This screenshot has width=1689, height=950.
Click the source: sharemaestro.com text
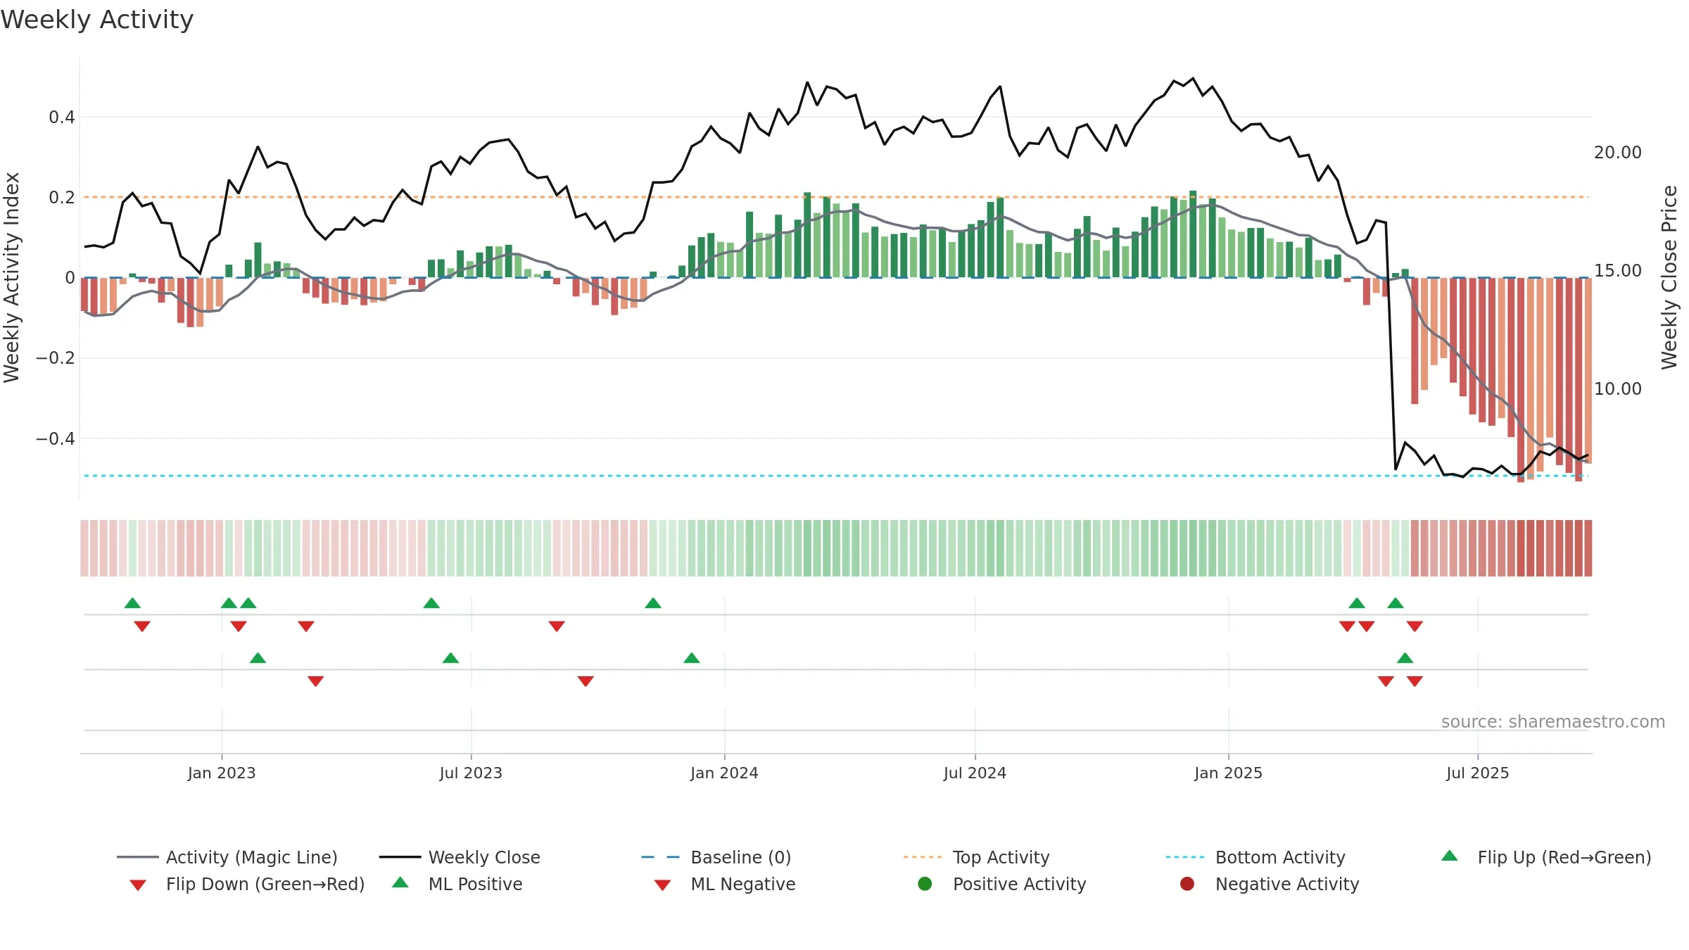pyautogui.click(x=1553, y=721)
